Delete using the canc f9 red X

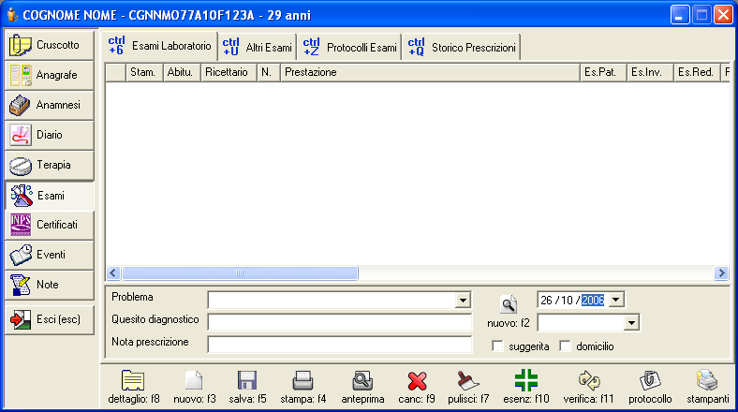[x=417, y=380]
